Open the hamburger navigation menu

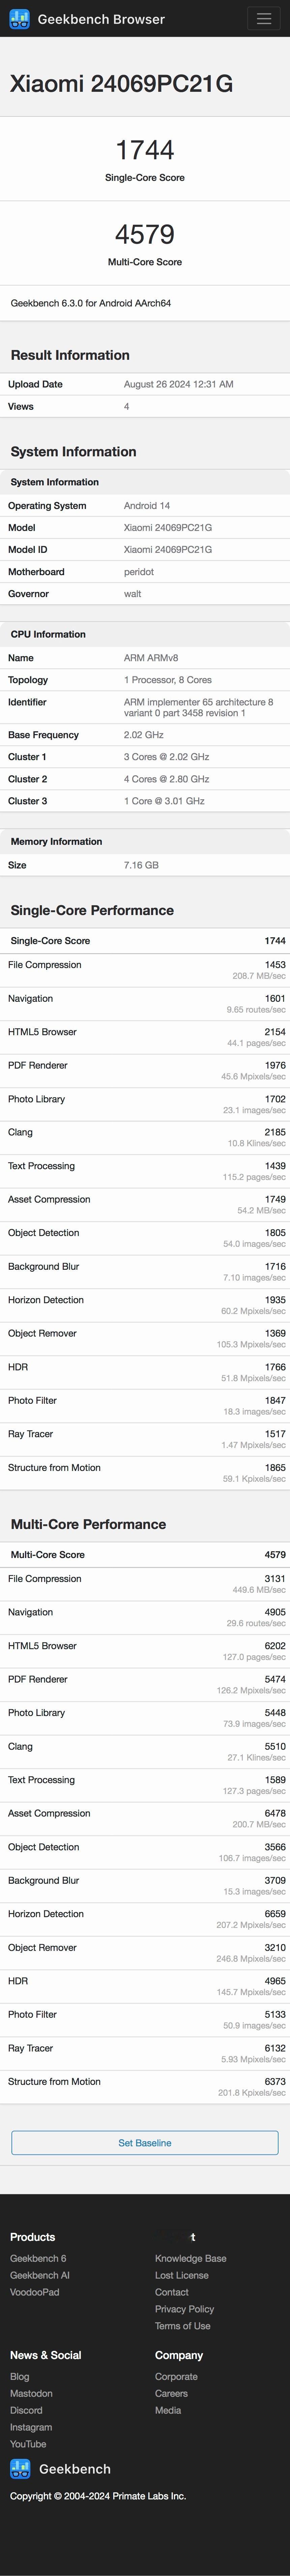264,19
